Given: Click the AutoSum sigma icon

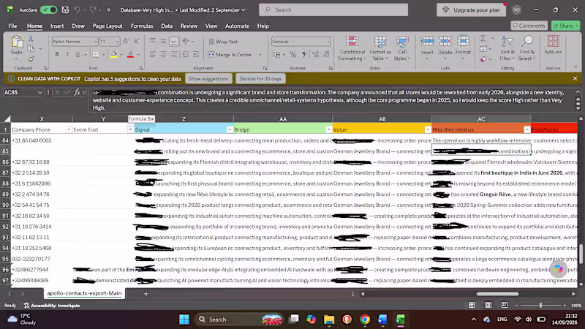Looking at the screenshot, I should coord(483,39).
